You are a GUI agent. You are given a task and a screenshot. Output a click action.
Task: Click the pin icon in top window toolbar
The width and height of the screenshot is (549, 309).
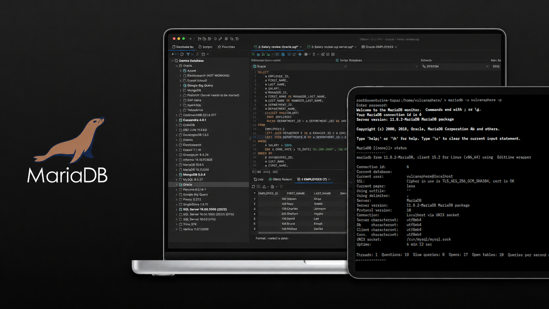tap(215, 39)
